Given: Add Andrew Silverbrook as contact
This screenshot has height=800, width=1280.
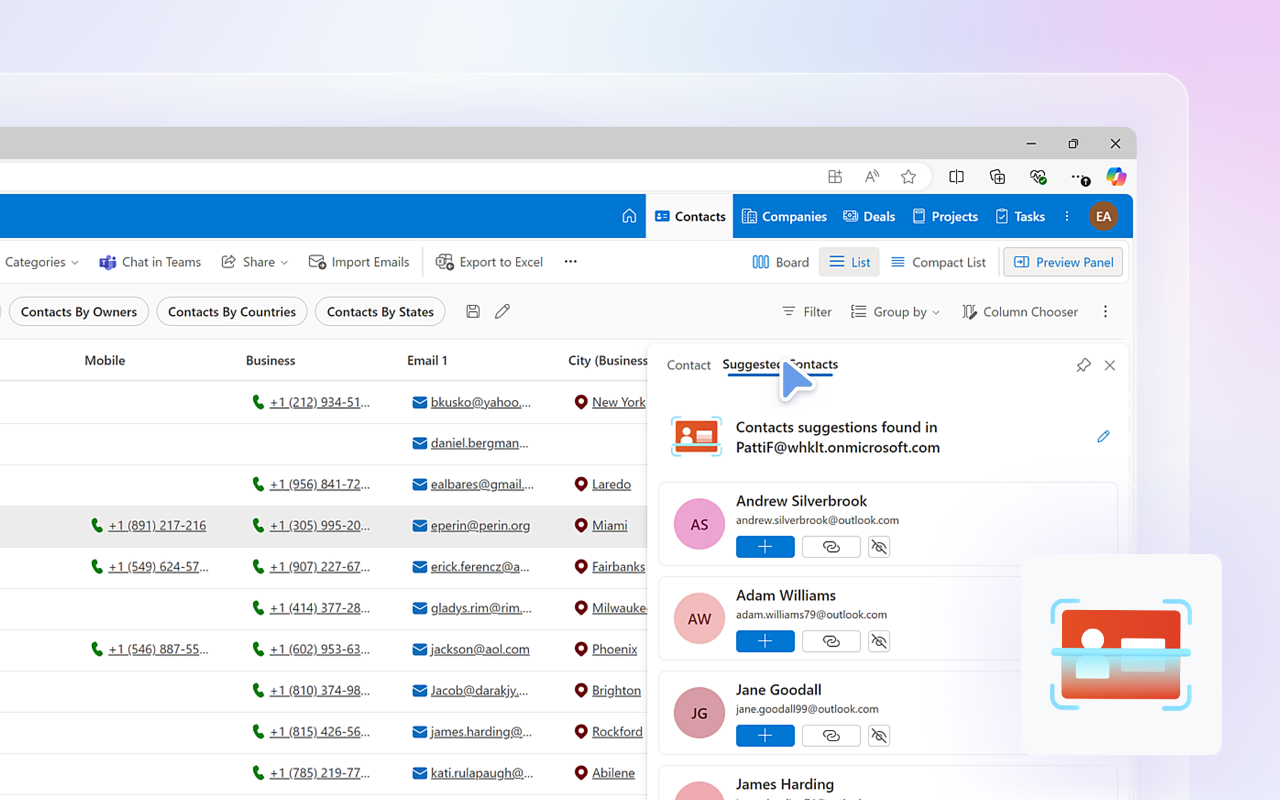Looking at the screenshot, I should point(765,547).
